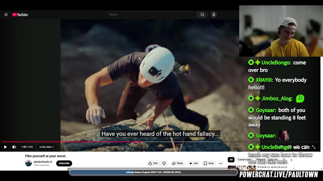Play the paused video
Screen dimensions: 323x181
pyautogui.click(x=5, y=147)
